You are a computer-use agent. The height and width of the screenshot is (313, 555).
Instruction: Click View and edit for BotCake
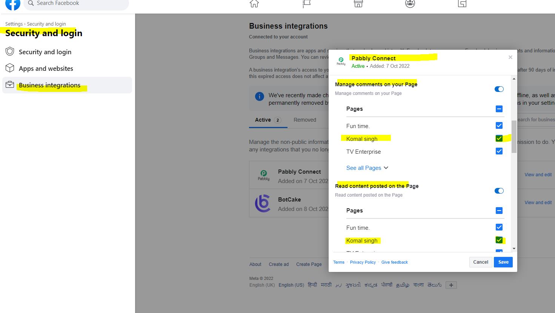click(x=538, y=203)
